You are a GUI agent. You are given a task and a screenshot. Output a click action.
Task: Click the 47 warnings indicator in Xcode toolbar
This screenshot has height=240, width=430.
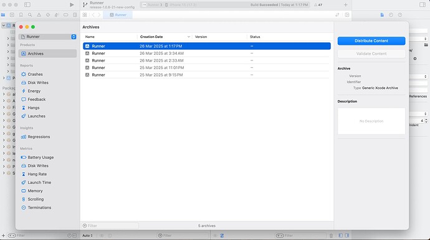pos(318,4)
